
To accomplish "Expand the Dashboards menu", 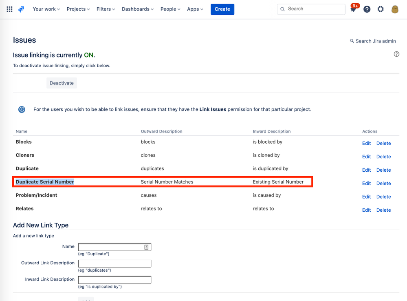I will click(138, 9).
